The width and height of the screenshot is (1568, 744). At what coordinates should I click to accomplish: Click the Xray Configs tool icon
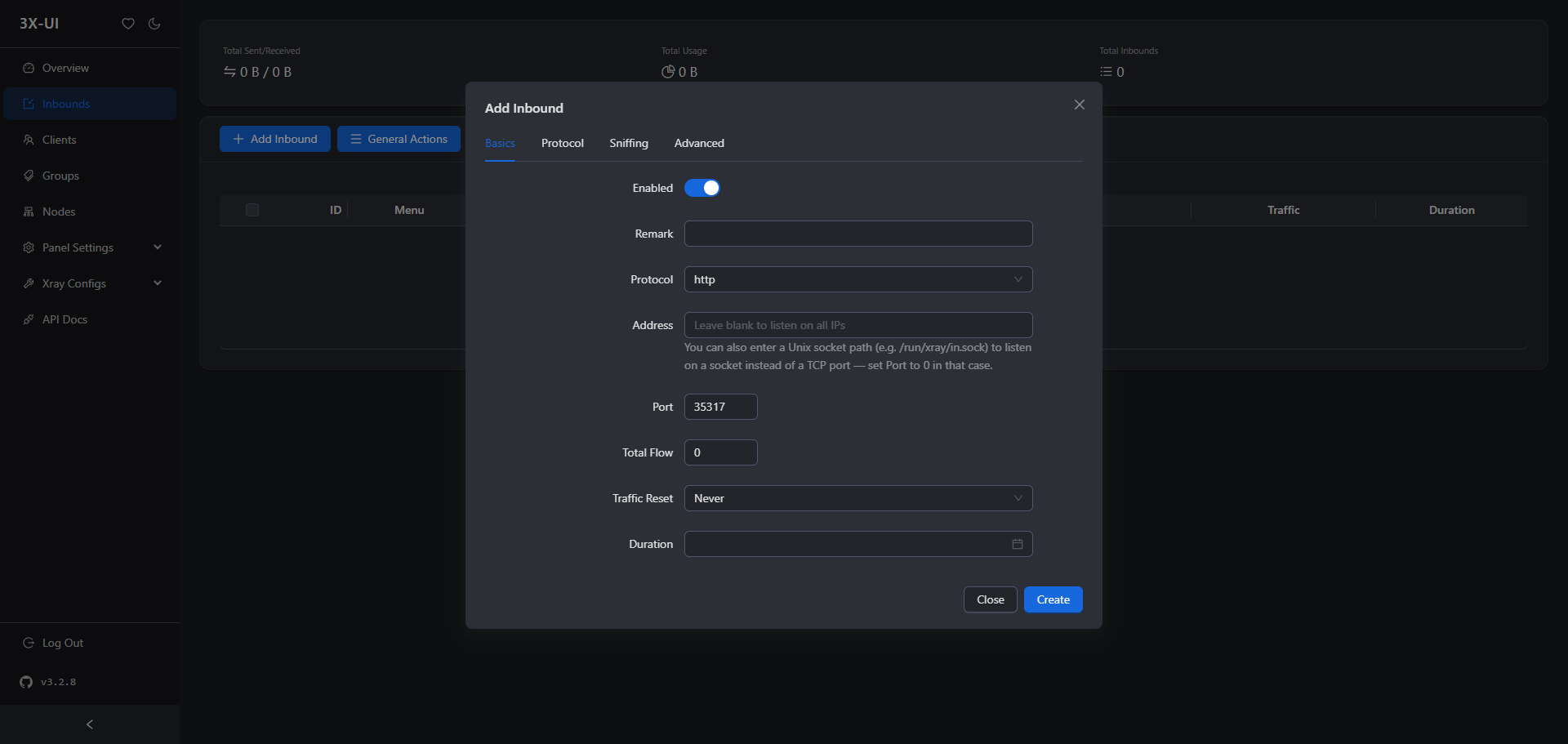29,283
